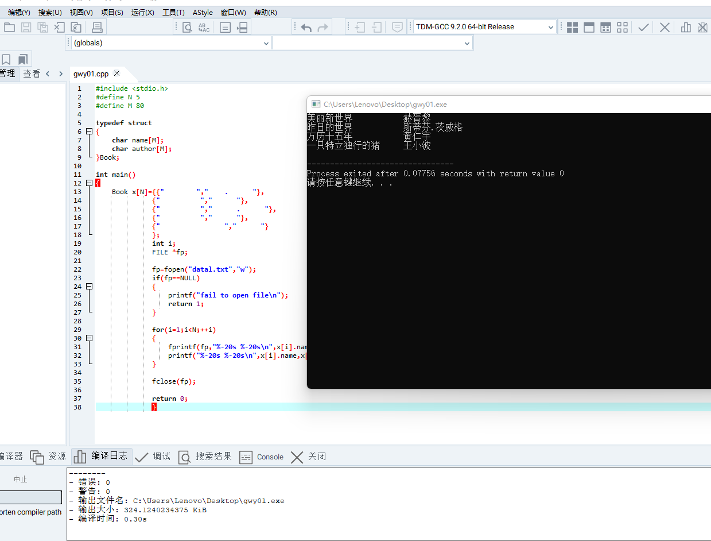Click the Print icon
This screenshot has height=541, width=711.
(x=97, y=27)
